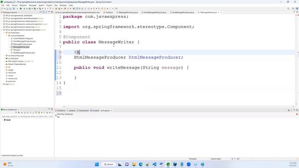Click the writeMessage method name on line 11
This screenshot has height=168, width=299.
point(123,68)
